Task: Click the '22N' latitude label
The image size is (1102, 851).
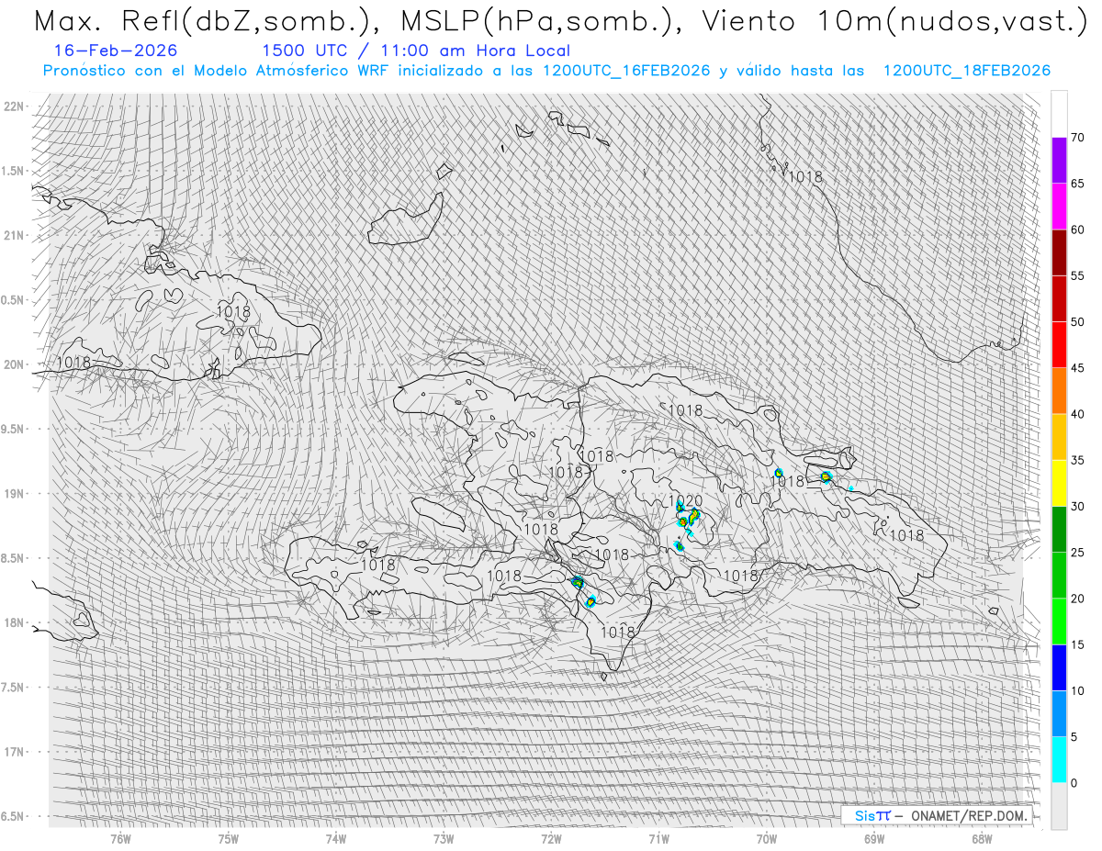Action: tap(15, 106)
